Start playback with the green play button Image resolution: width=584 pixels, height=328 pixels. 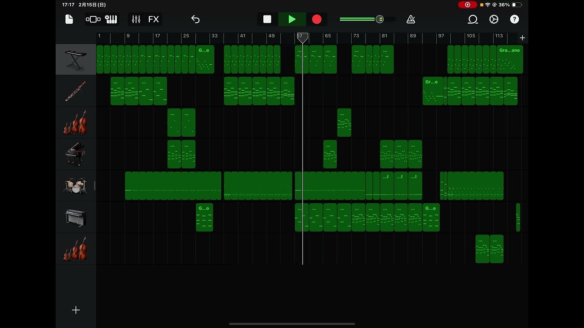292,19
